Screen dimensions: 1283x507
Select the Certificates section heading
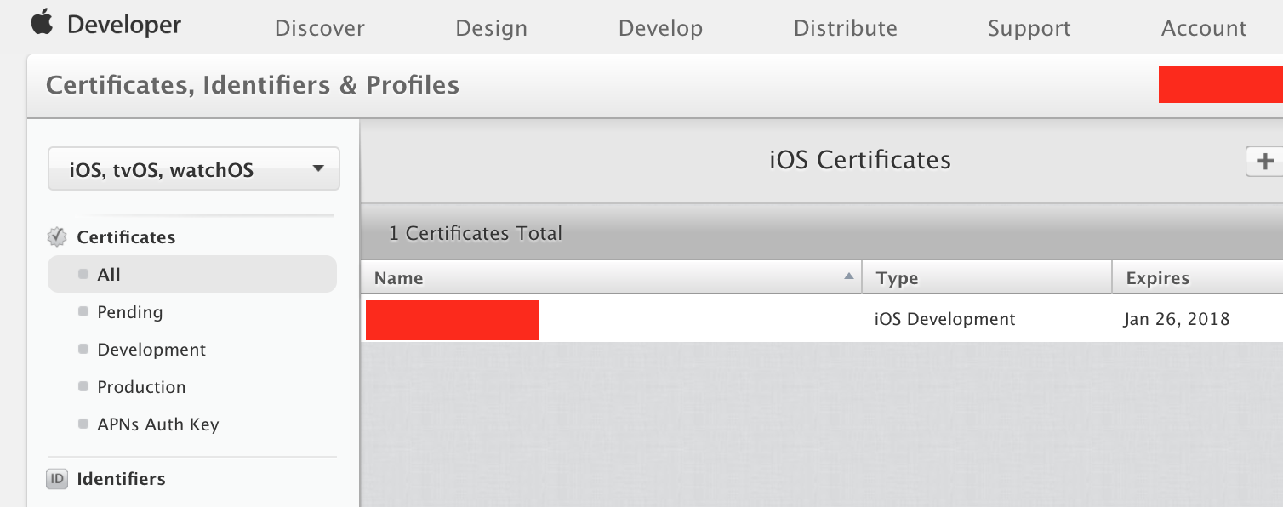(x=126, y=237)
